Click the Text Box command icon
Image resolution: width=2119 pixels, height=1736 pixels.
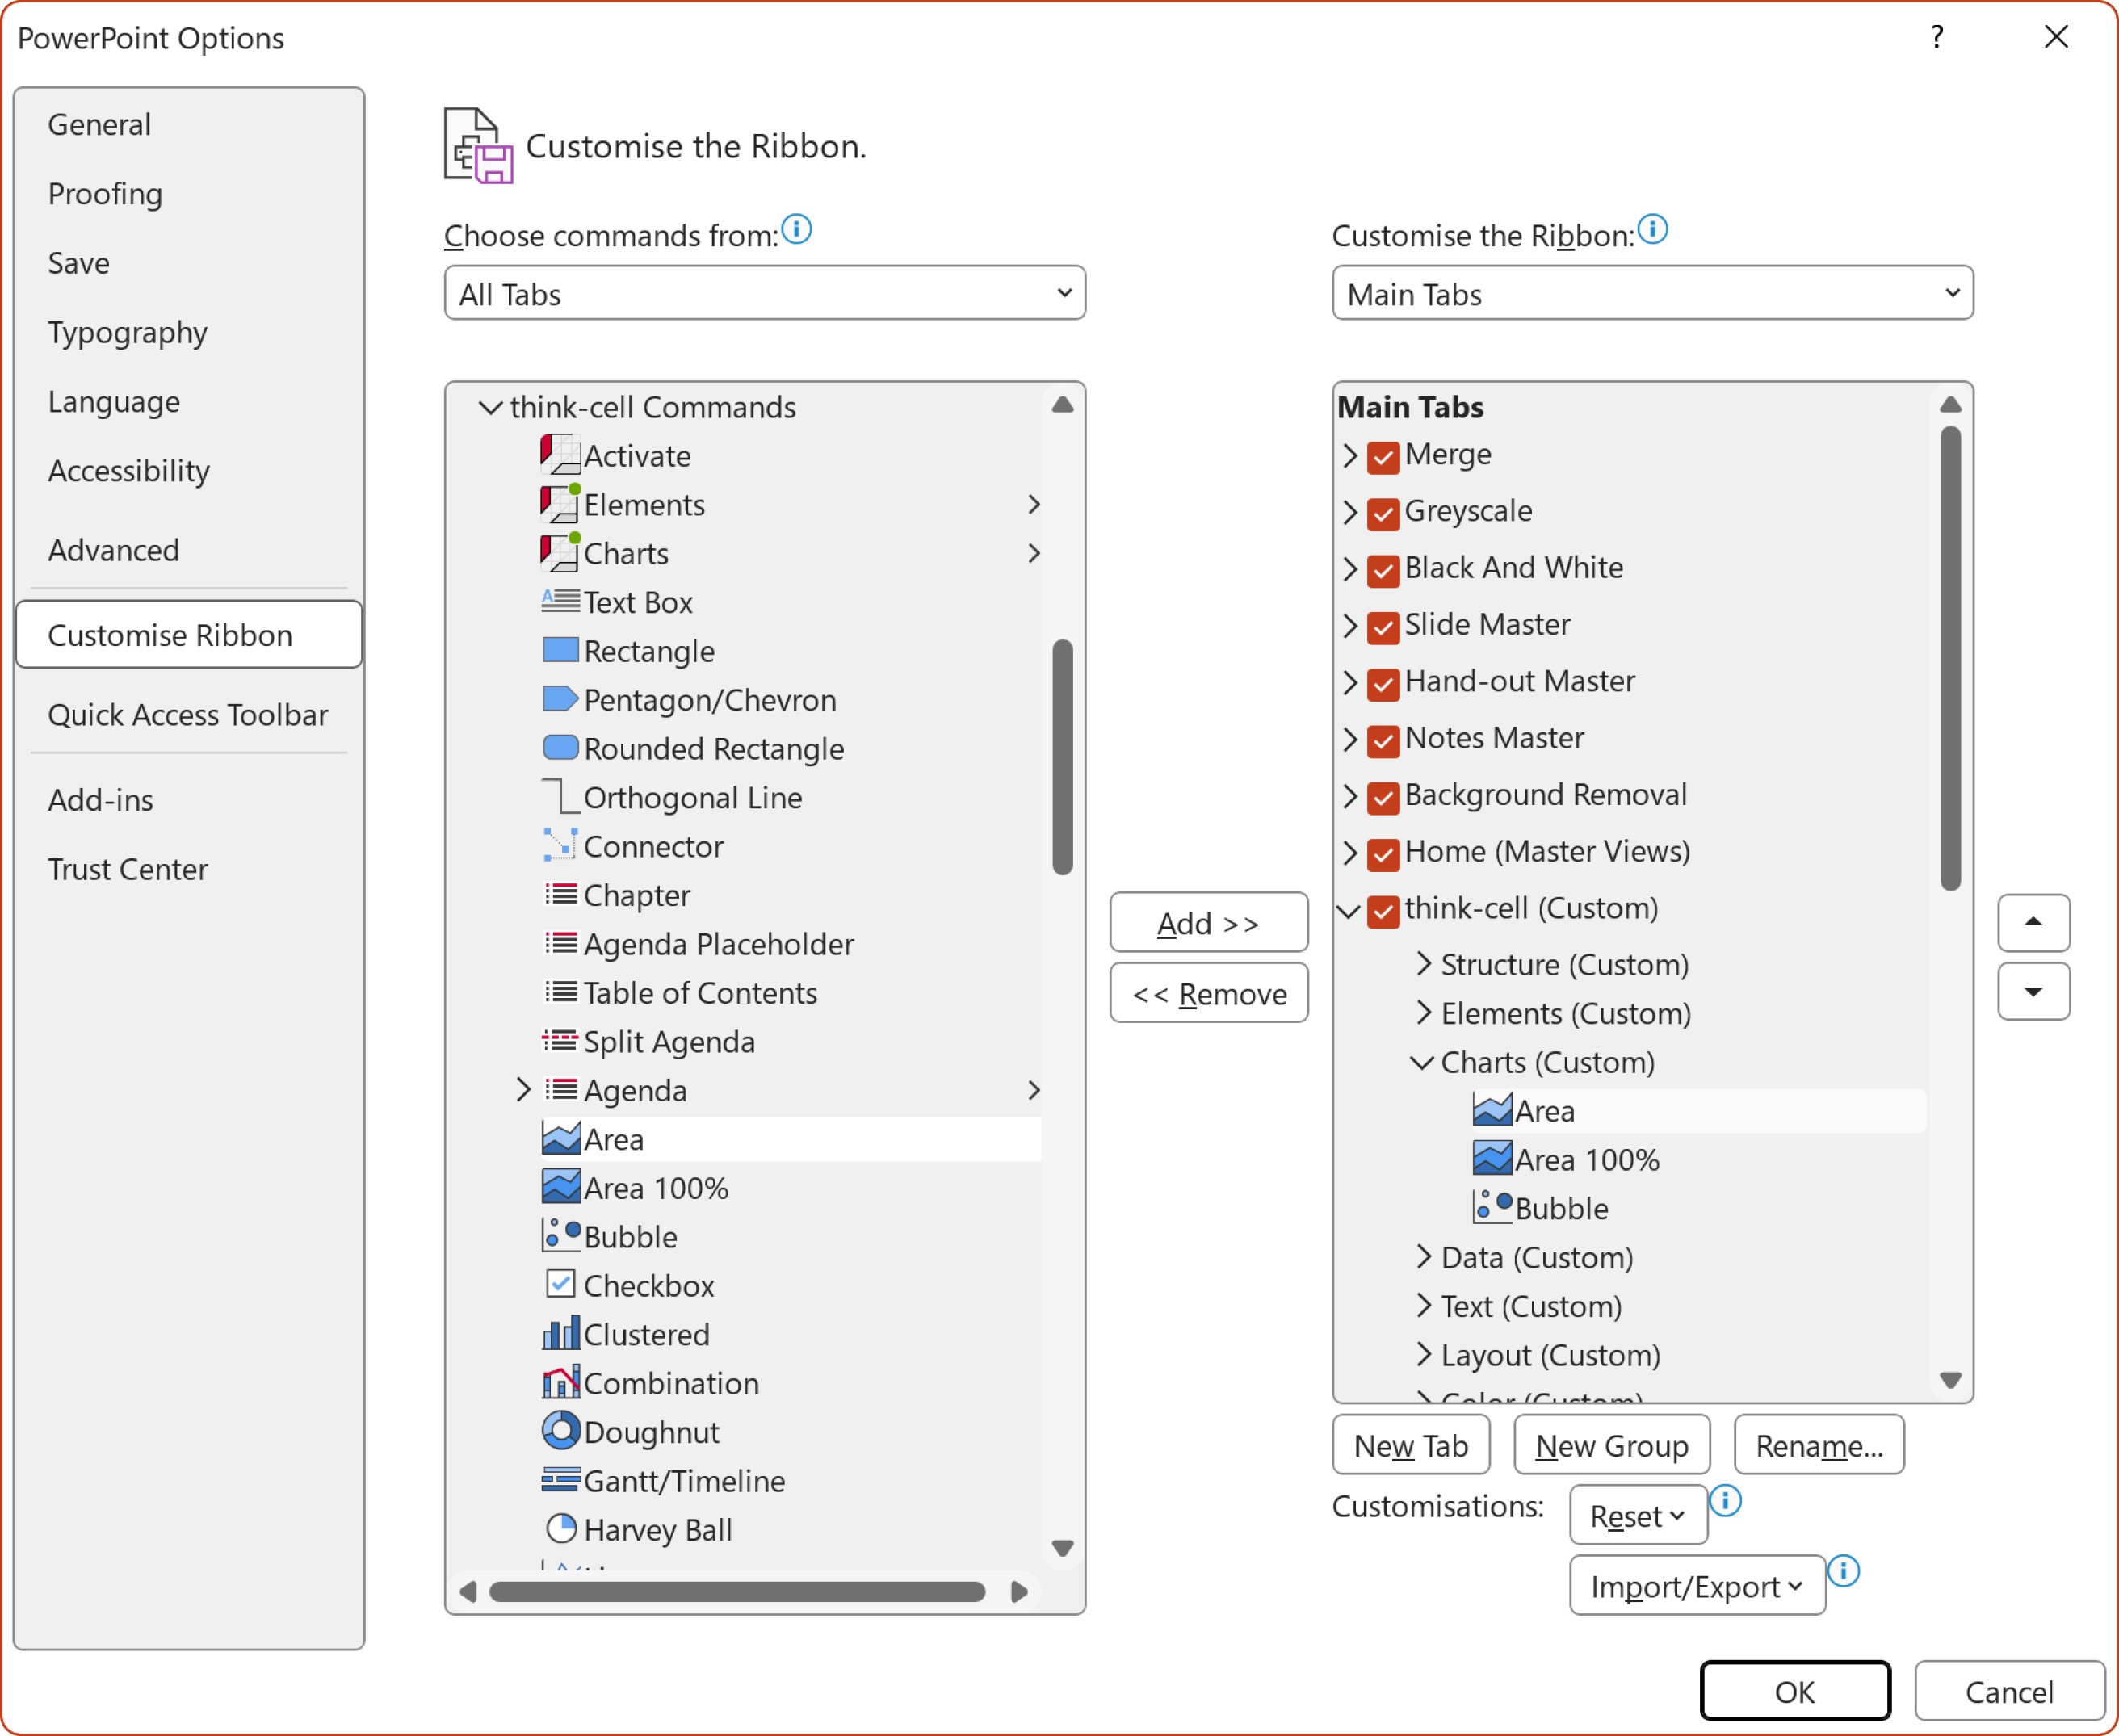pyautogui.click(x=560, y=602)
